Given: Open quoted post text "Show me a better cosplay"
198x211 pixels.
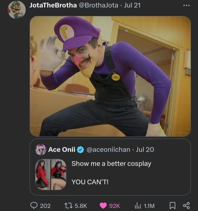Looking at the screenshot, I should [111, 164].
